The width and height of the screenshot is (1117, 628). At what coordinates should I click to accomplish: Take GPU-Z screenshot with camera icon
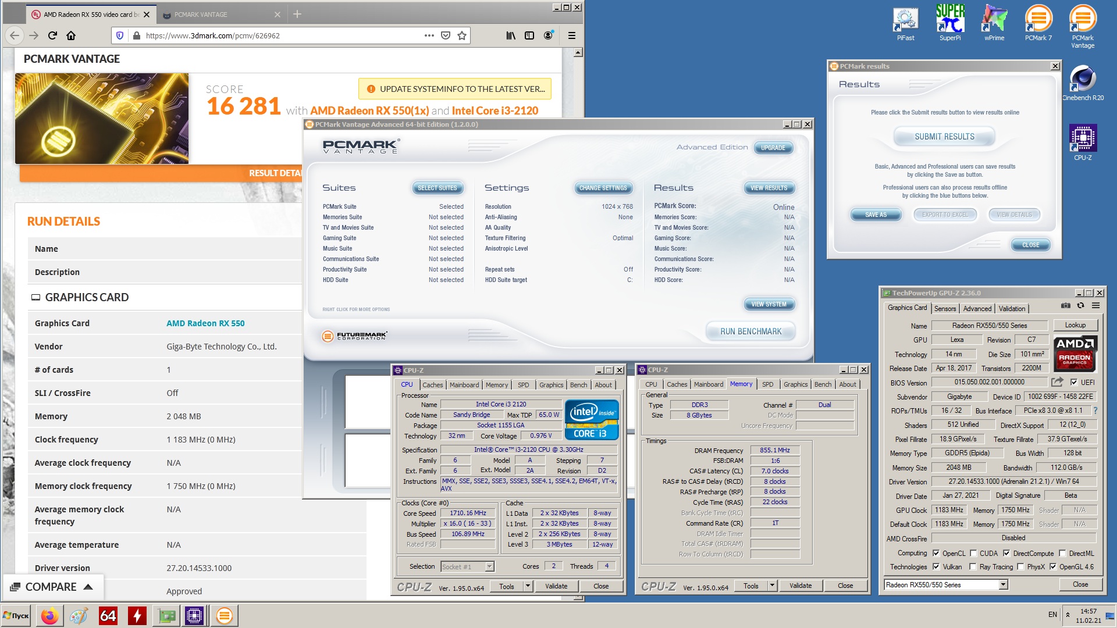pos(1066,305)
